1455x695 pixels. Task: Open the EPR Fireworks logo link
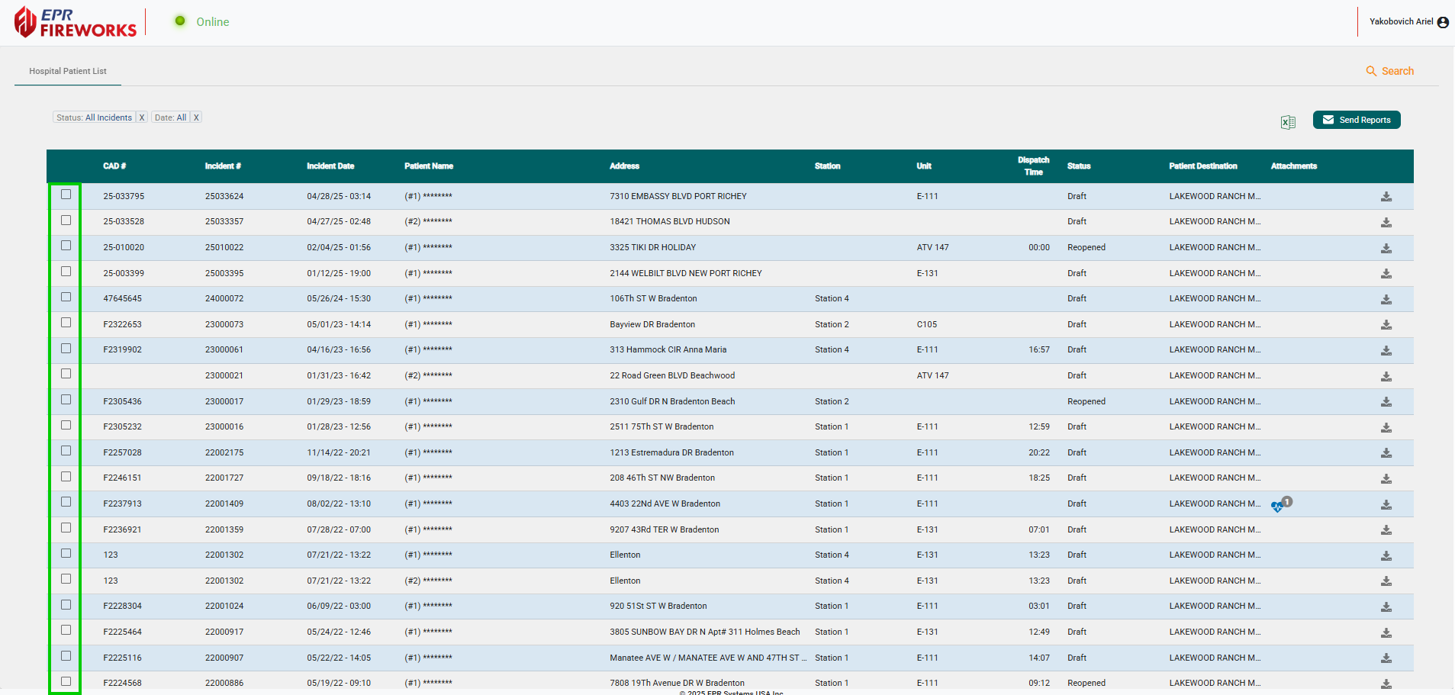click(x=74, y=21)
